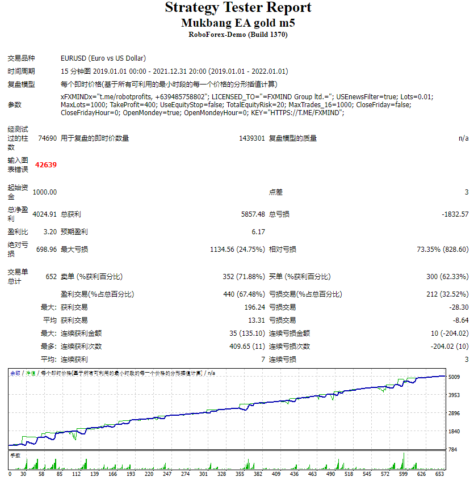Image resolution: width=474 pixels, height=477 pixels.
Task: Click short positions value 352 (71.88%)
Action: [244, 277]
